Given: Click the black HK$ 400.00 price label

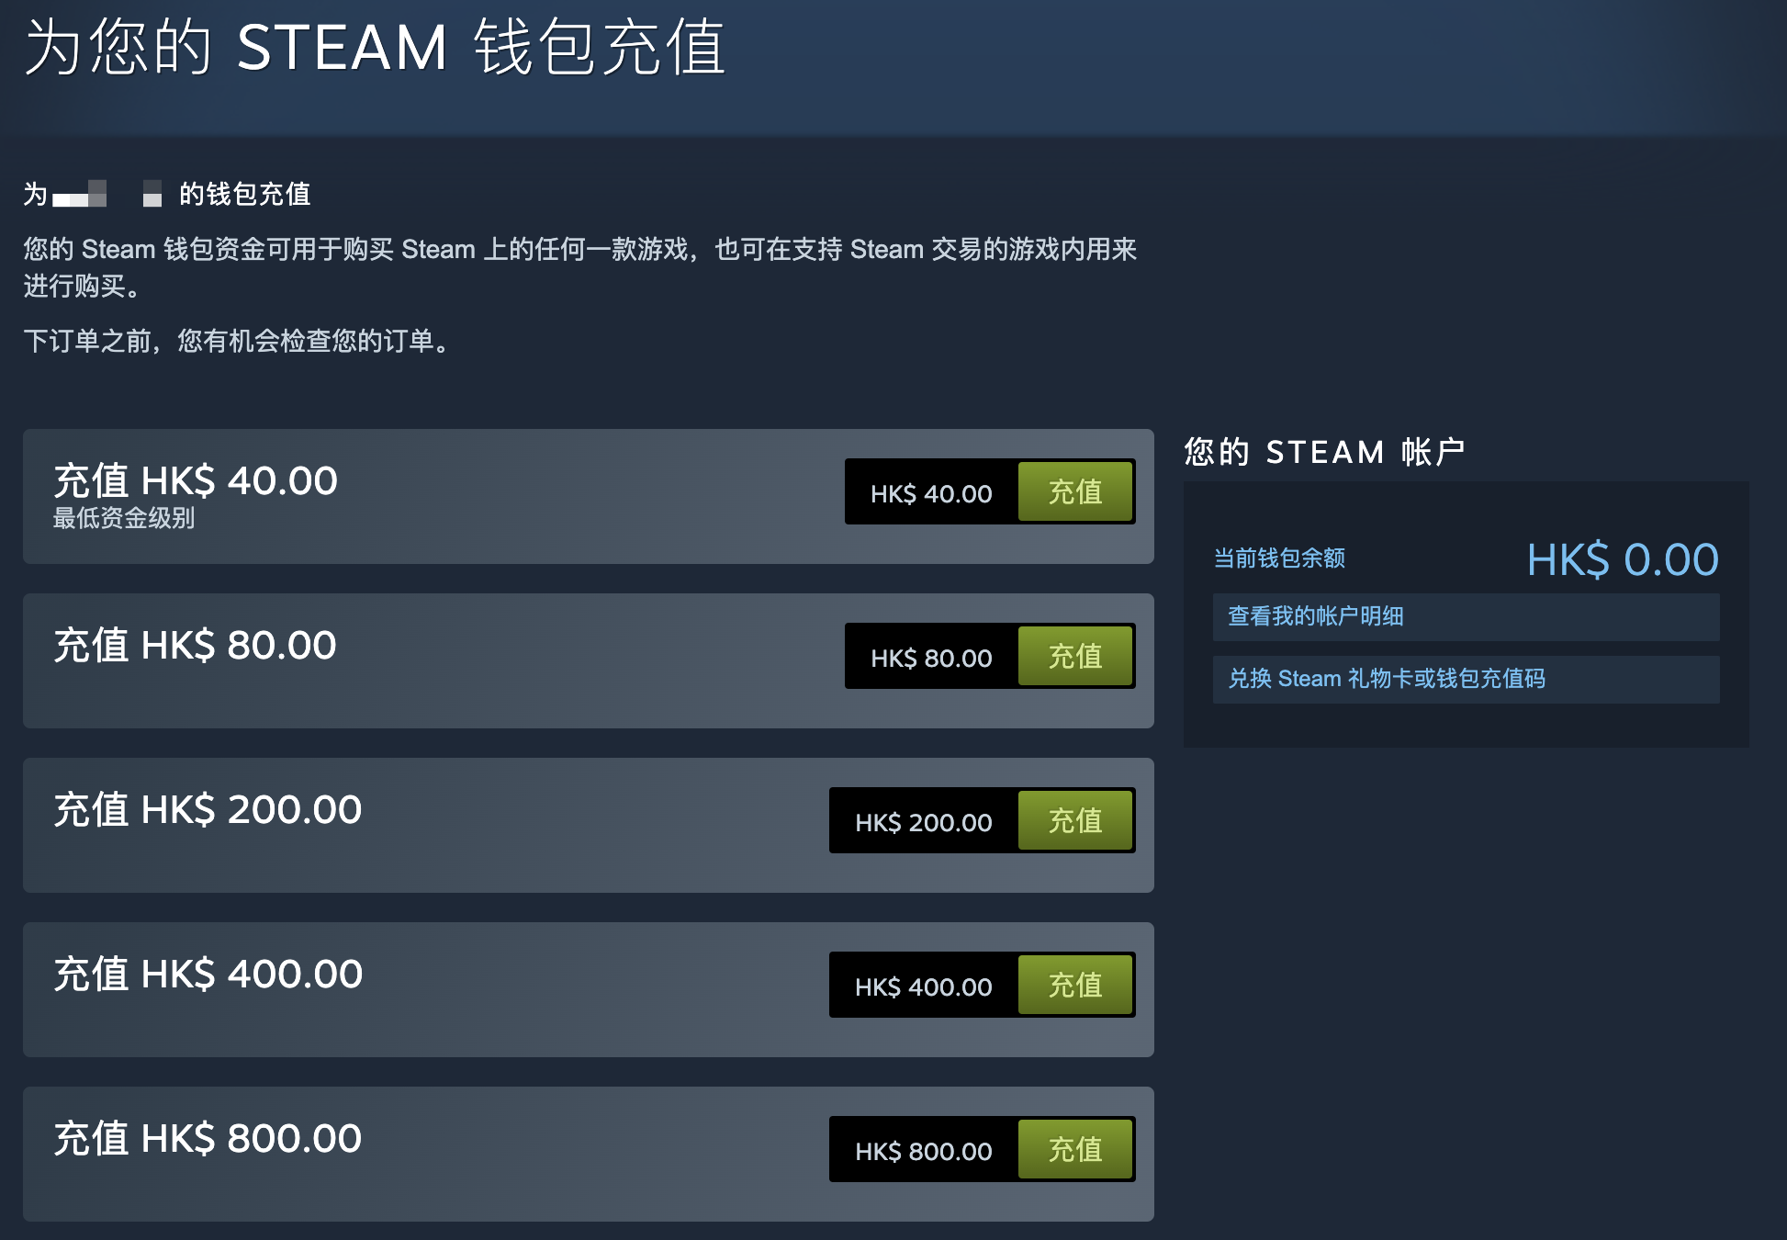Looking at the screenshot, I should (924, 986).
